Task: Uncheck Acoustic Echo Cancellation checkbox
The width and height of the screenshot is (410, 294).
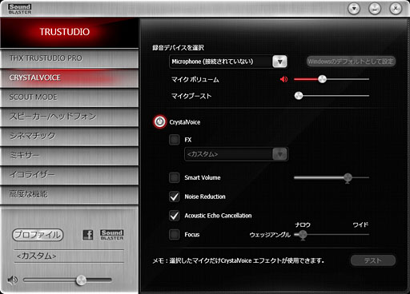Action: (x=175, y=216)
